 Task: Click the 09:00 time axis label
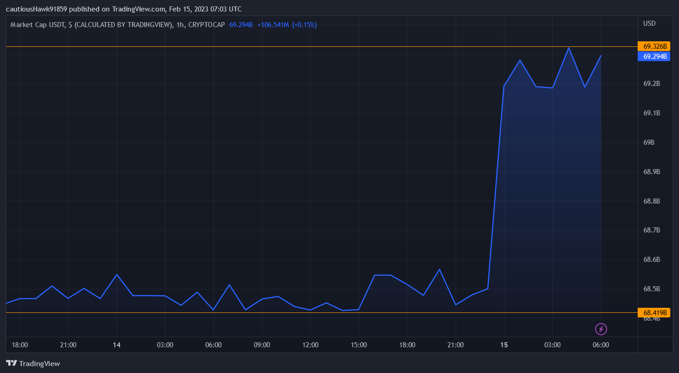[262, 345]
